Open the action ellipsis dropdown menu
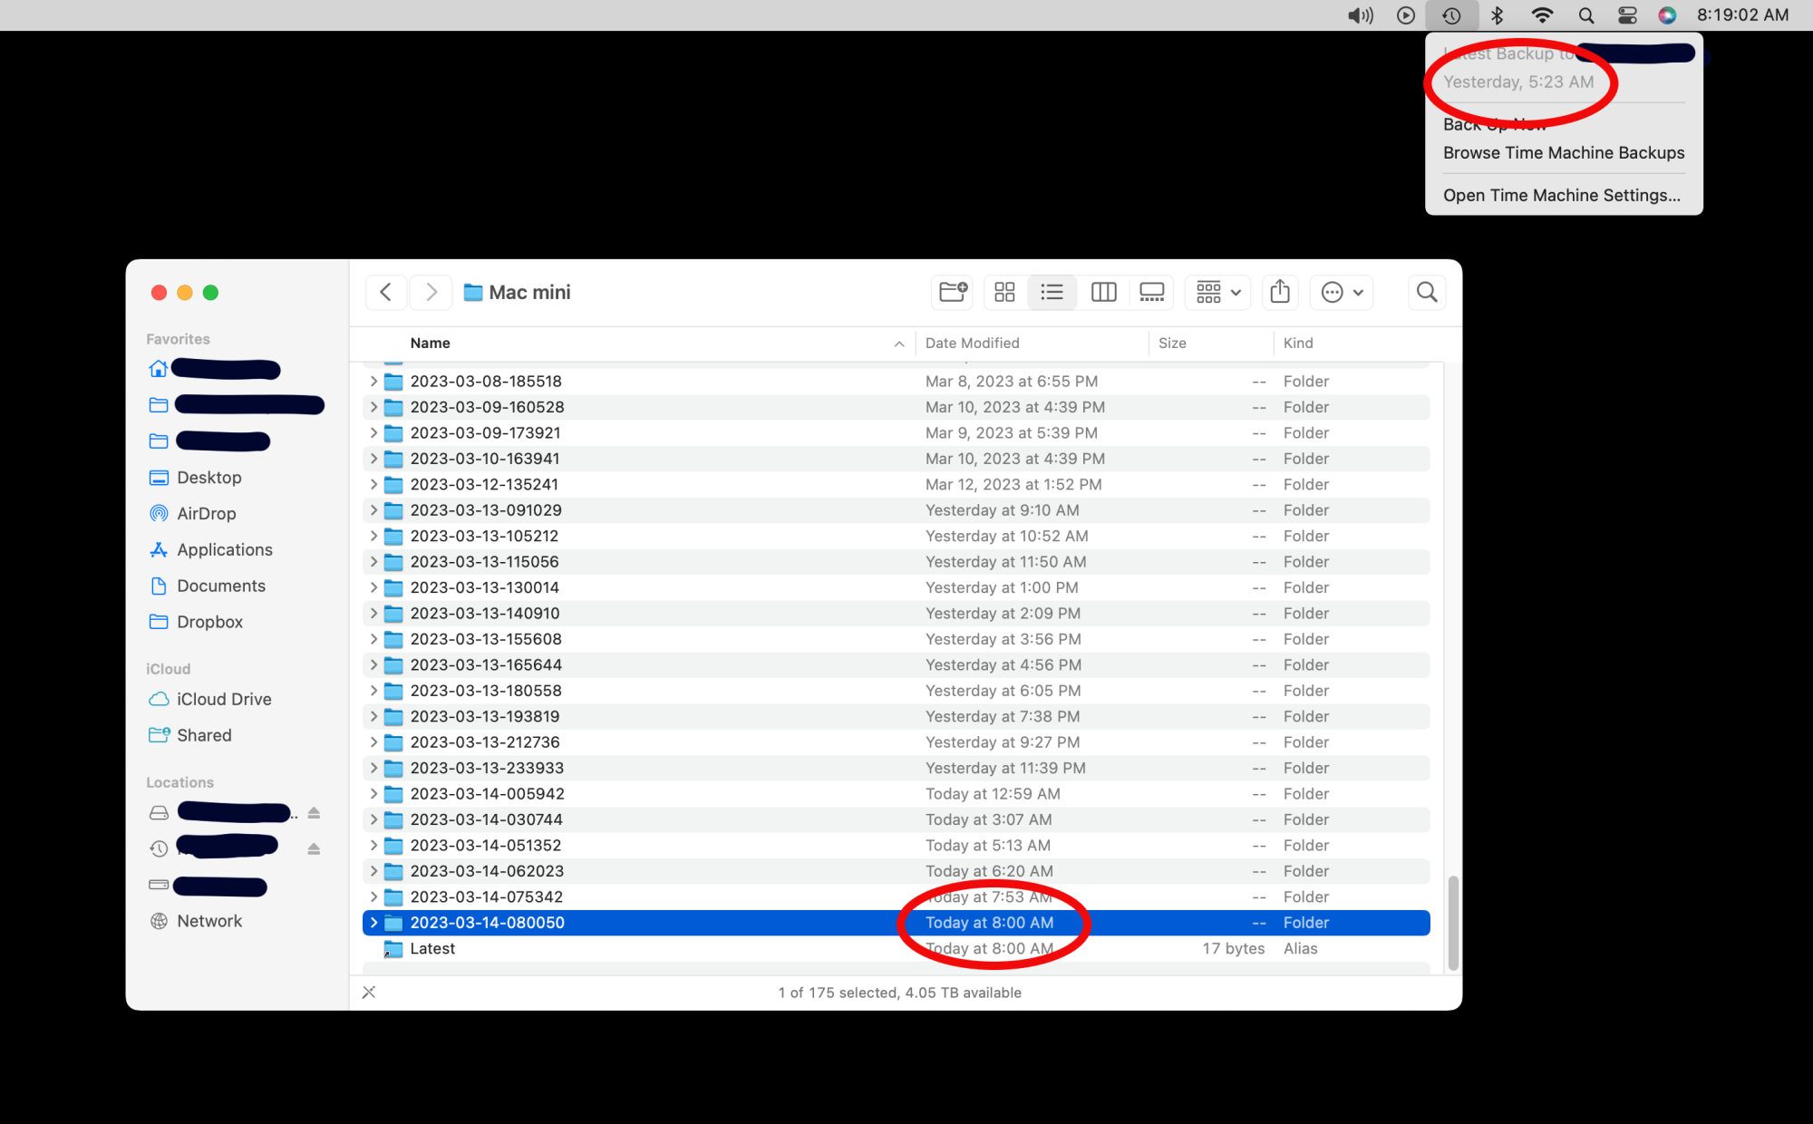Viewport: 1813px width, 1124px height. pos(1342,292)
